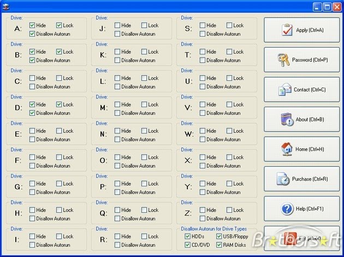Uncheck Lock for drive B:

[59, 51]
